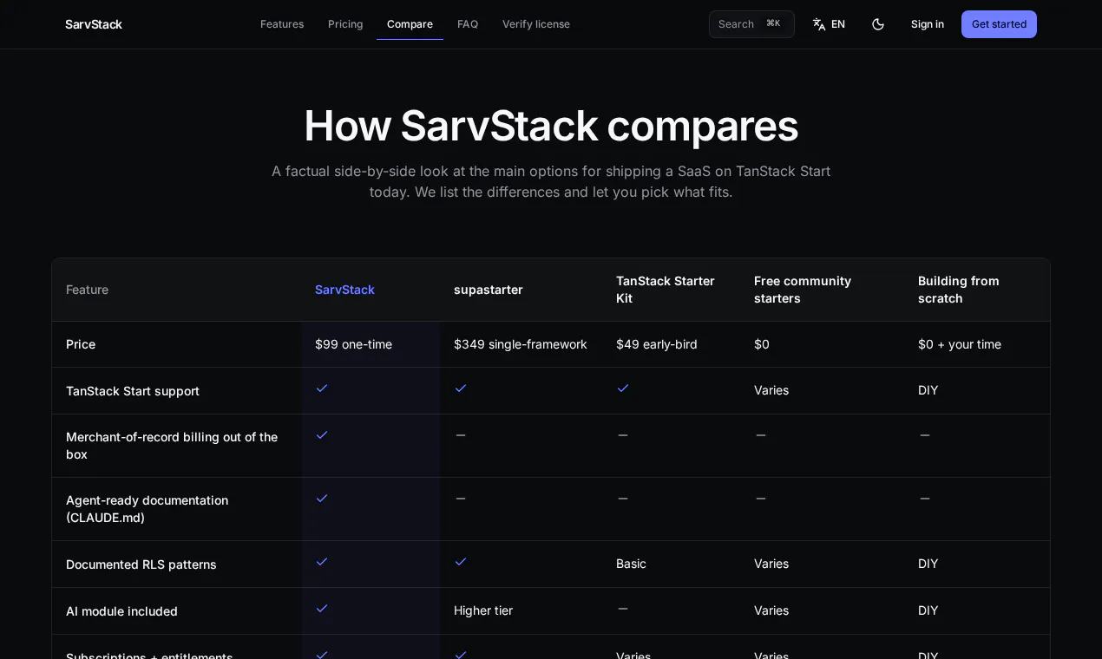Click the supastarter column header

[x=489, y=290]
